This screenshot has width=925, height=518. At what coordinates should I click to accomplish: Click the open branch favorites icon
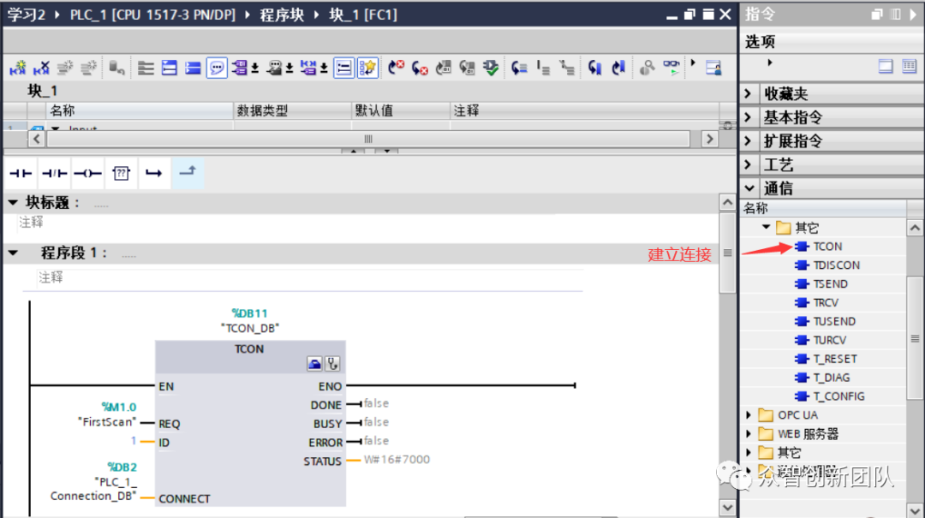pos(154,173)
